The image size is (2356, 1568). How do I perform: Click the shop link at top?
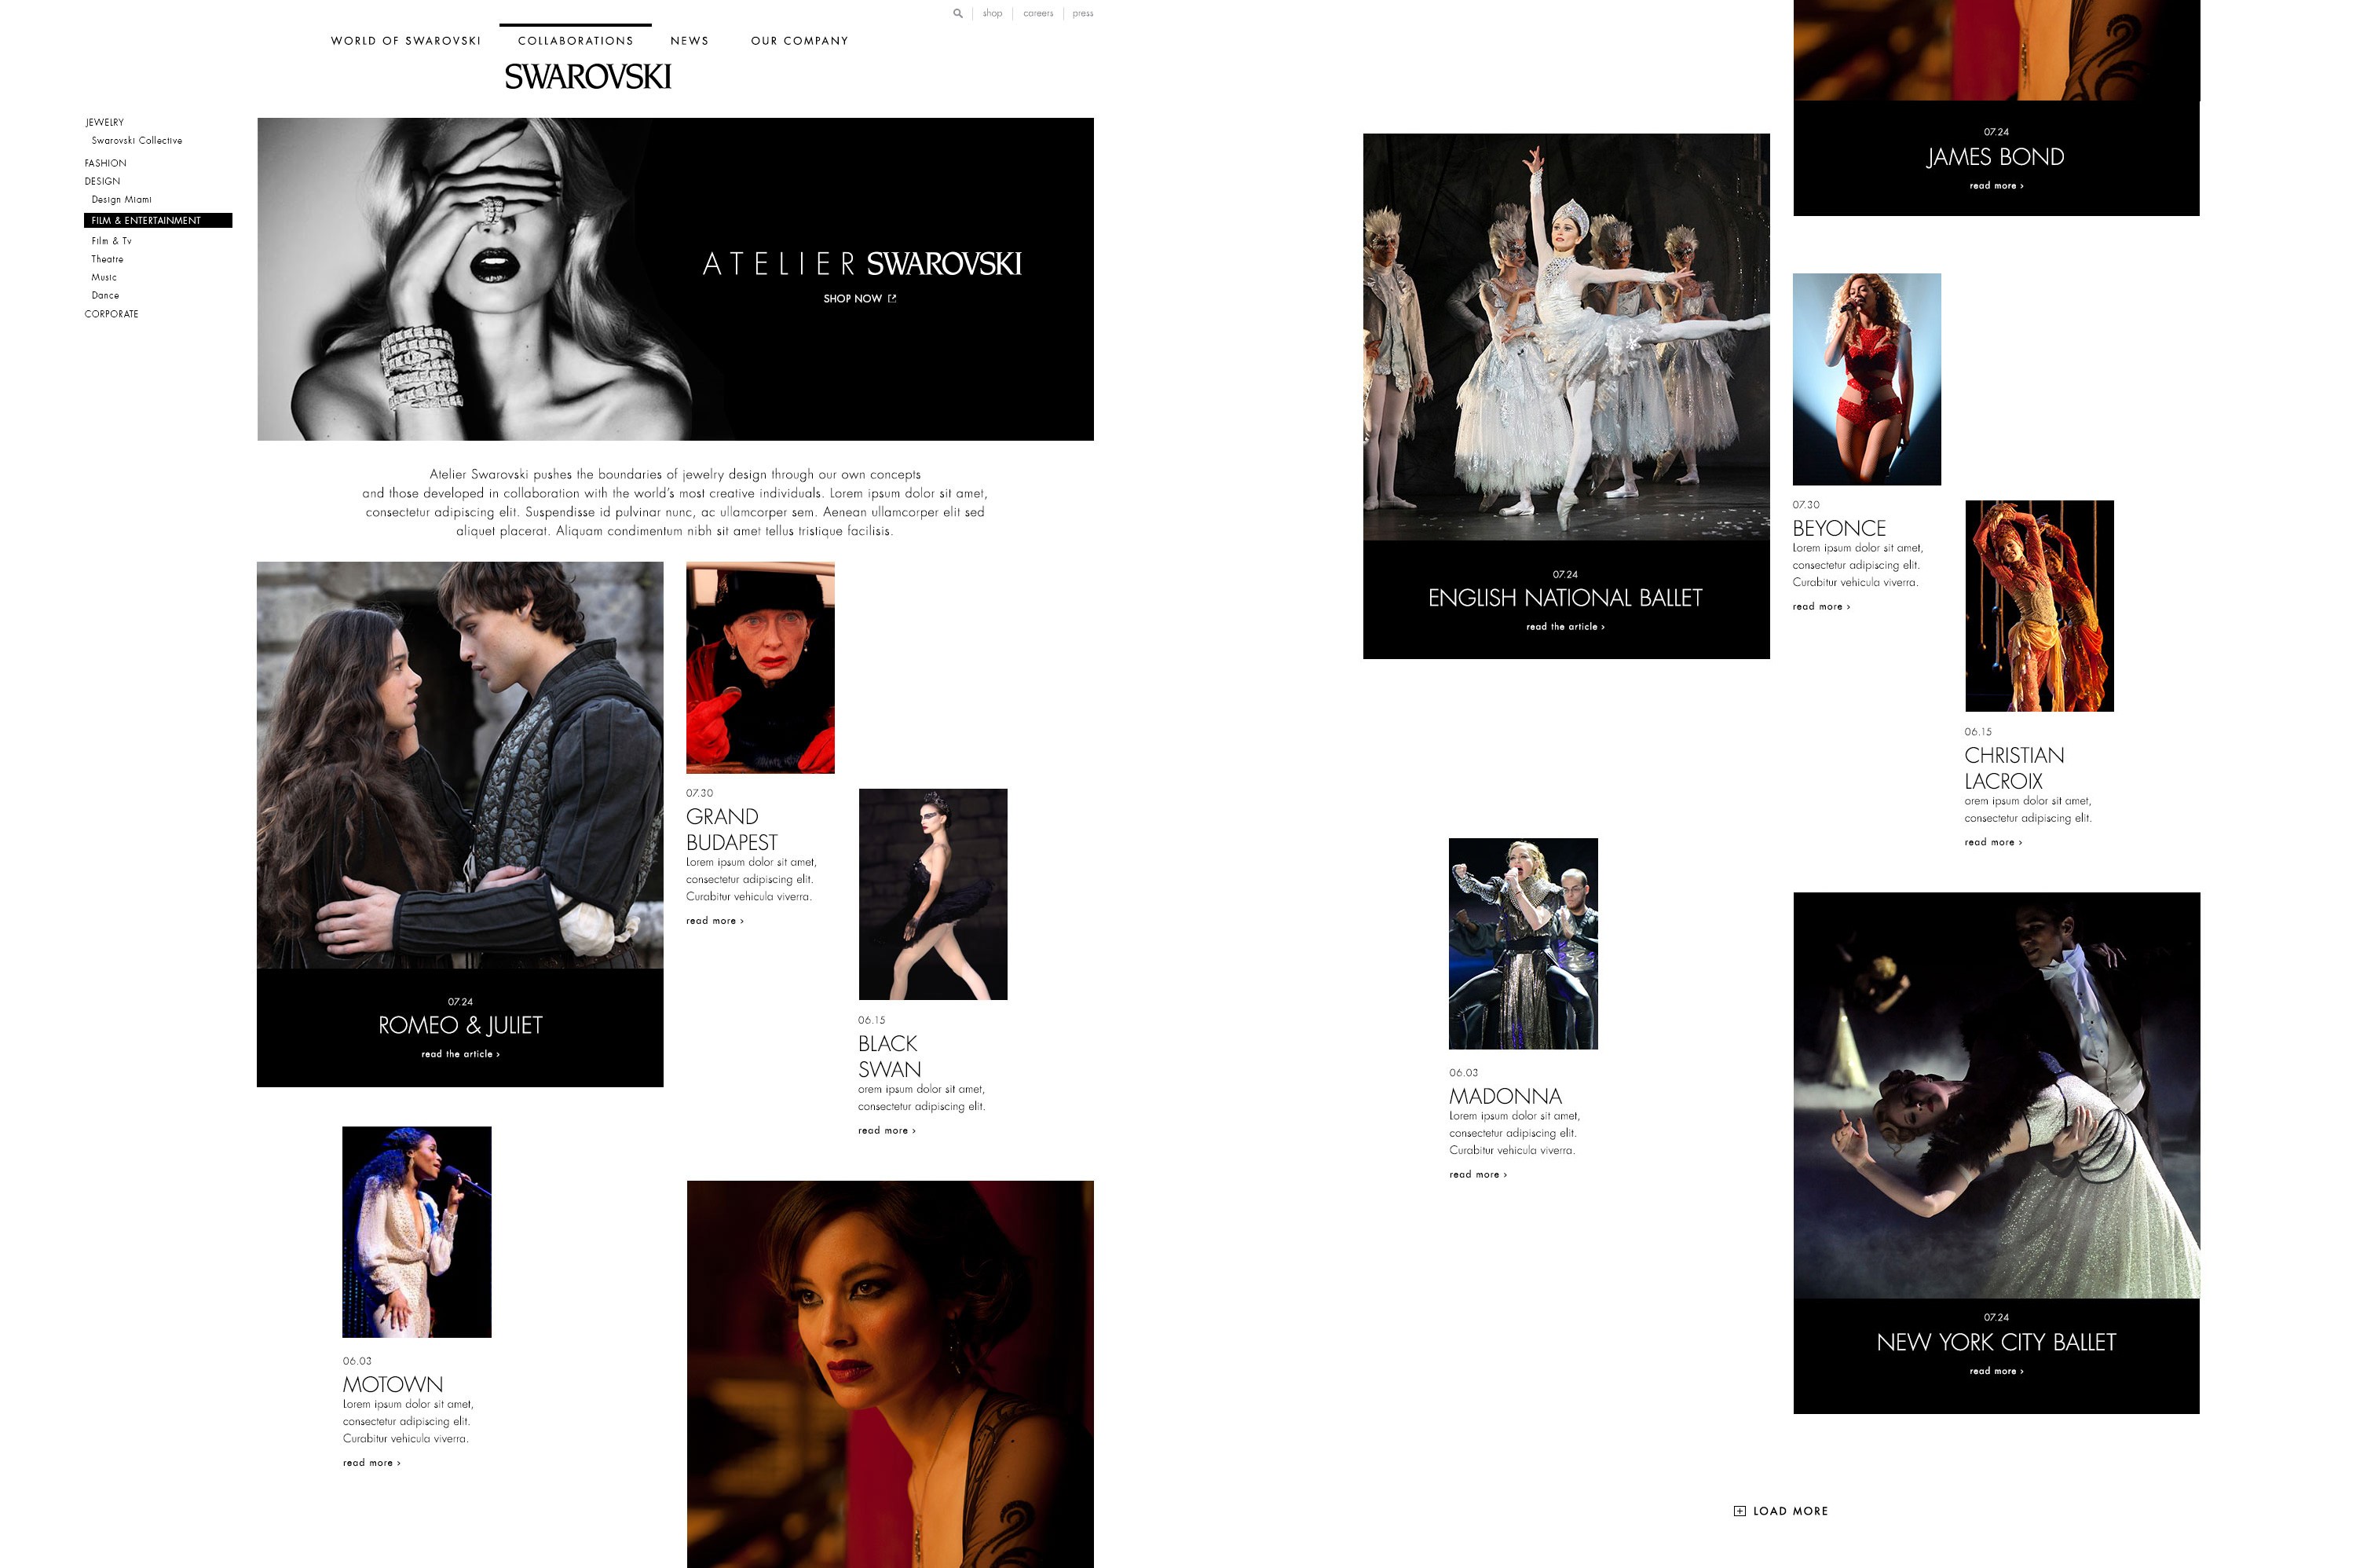pos(992,14)
